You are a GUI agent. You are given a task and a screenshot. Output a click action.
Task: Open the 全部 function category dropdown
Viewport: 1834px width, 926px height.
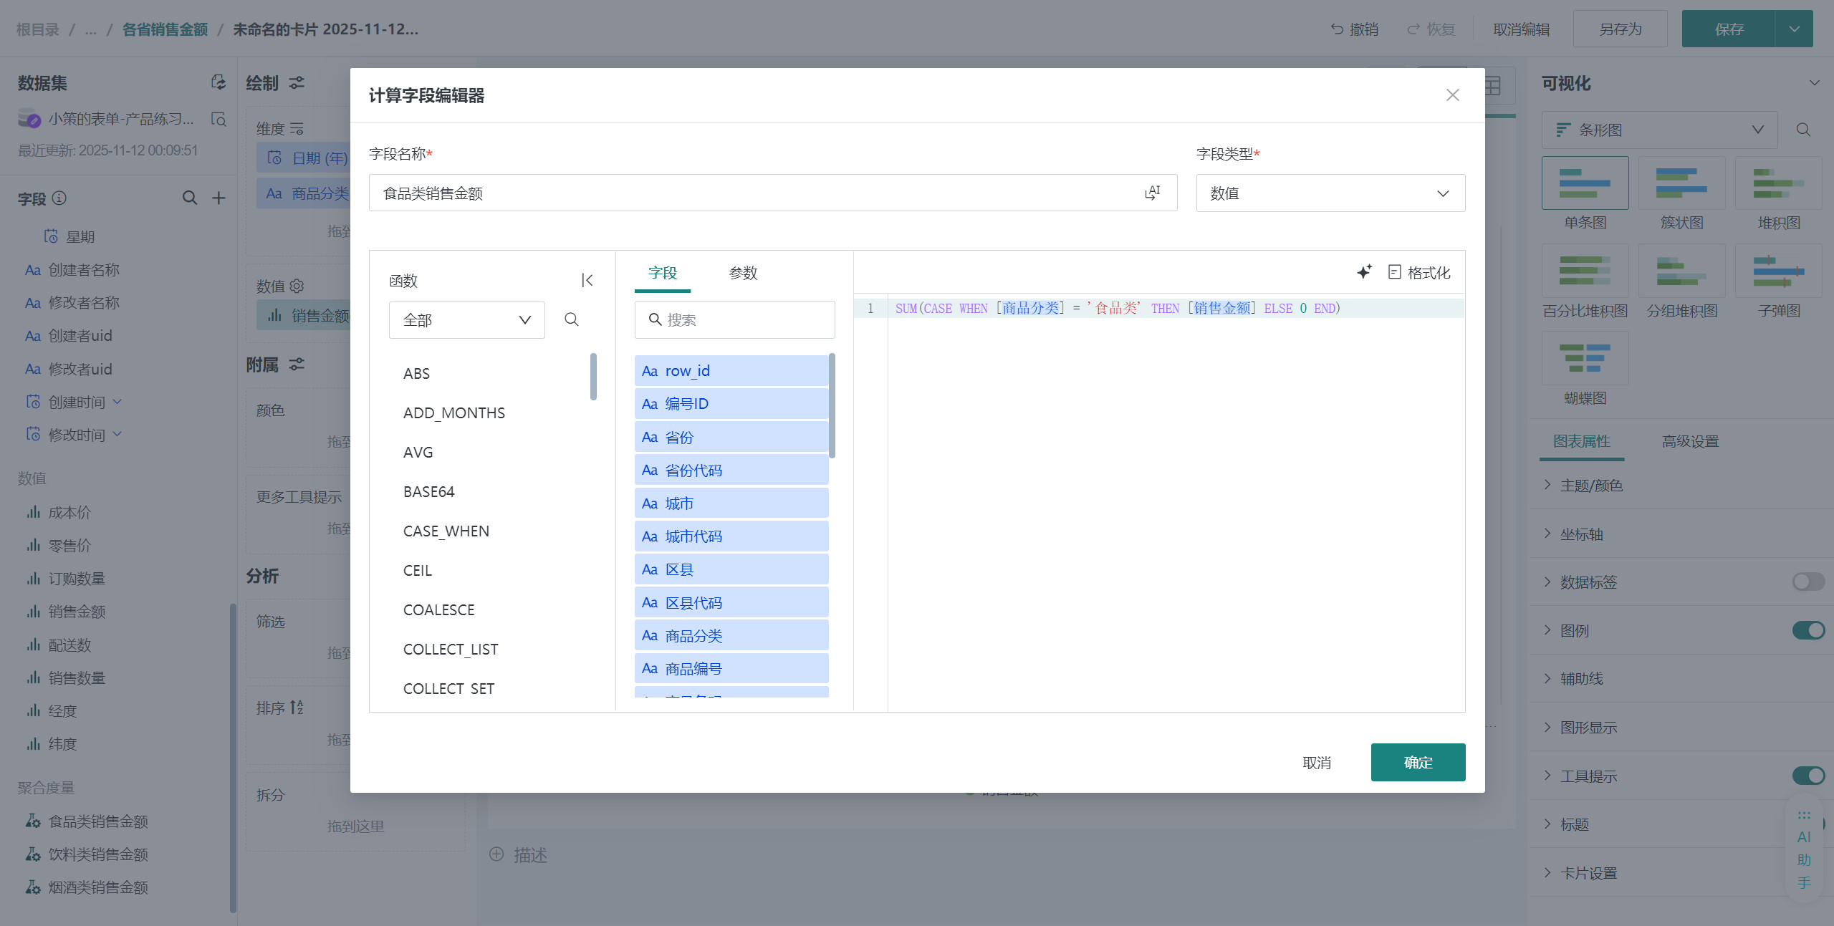click(x=466, y=320)
